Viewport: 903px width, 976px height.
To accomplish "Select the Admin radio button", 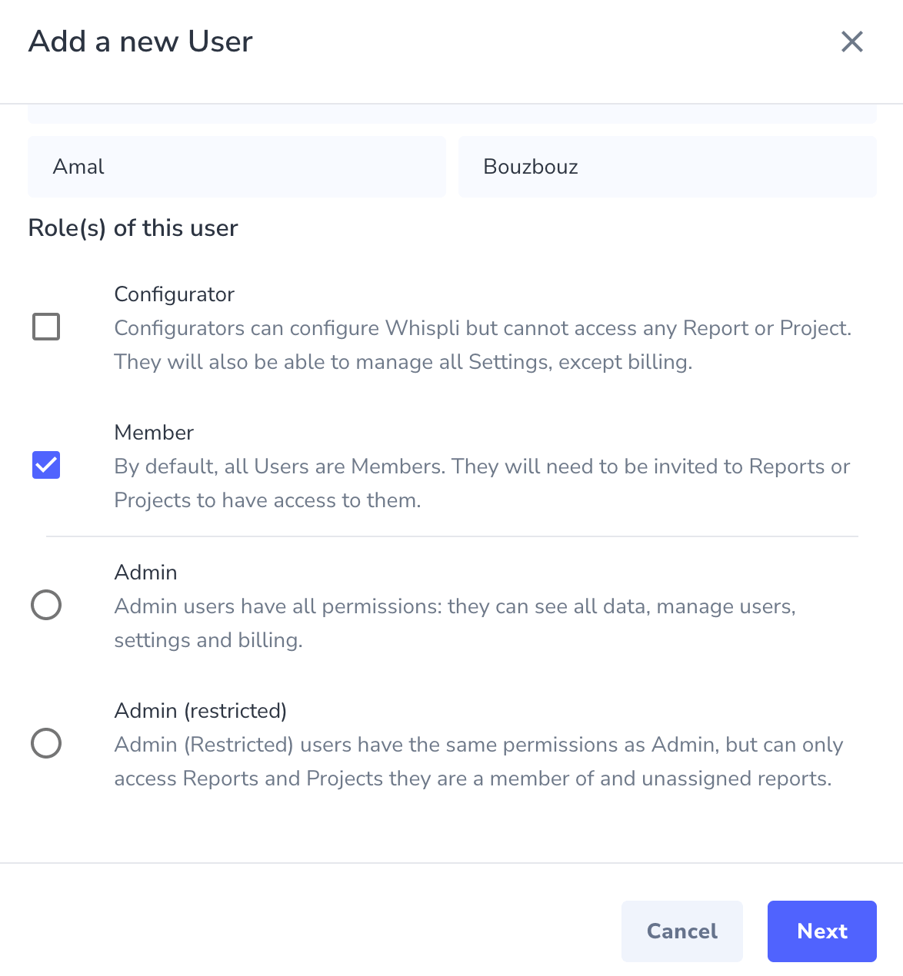I will (x=45, y=605).
